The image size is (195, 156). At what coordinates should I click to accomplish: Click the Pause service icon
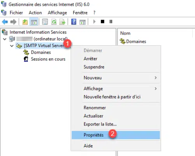point(111,21)
